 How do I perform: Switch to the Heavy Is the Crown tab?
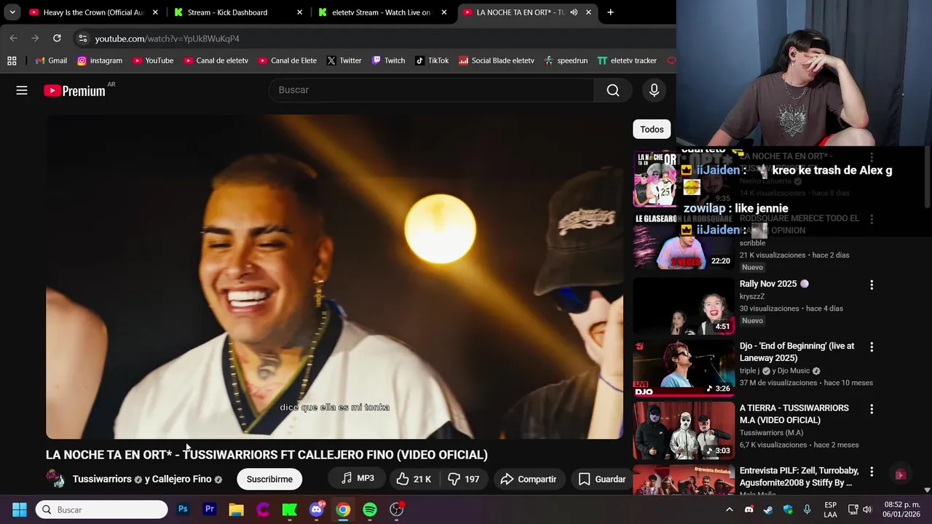pyautogui.click(x=93, y=12)
